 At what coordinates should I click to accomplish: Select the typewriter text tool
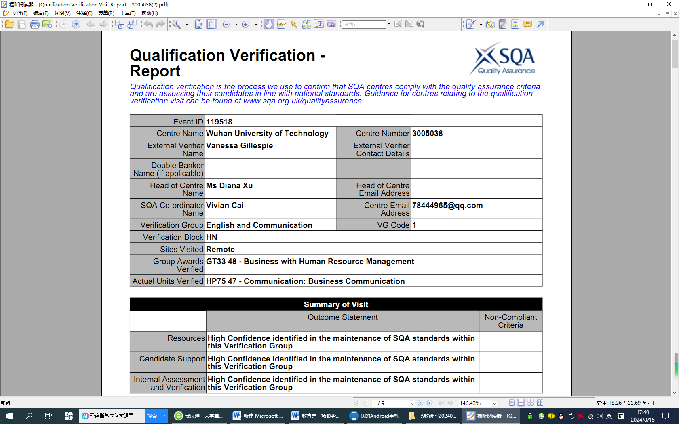click(515, 25)
